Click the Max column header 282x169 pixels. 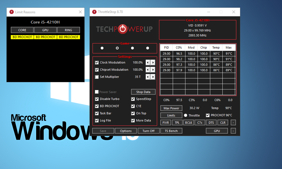click(x=229, y=47)
